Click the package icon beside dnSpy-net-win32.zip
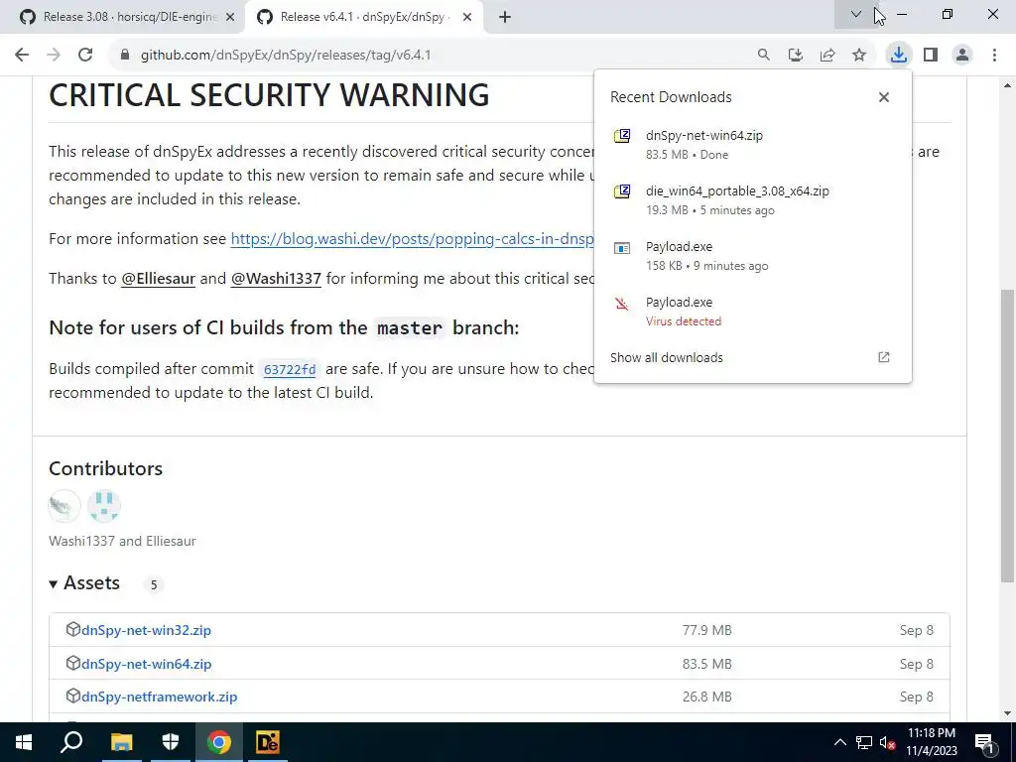 [x=73, y=629]
